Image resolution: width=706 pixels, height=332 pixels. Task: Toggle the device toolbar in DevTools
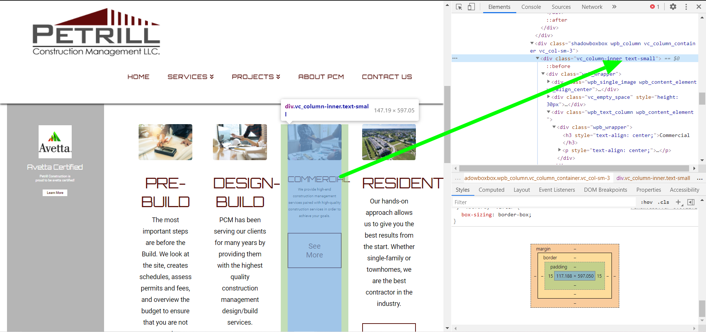(x=471, y=7)
